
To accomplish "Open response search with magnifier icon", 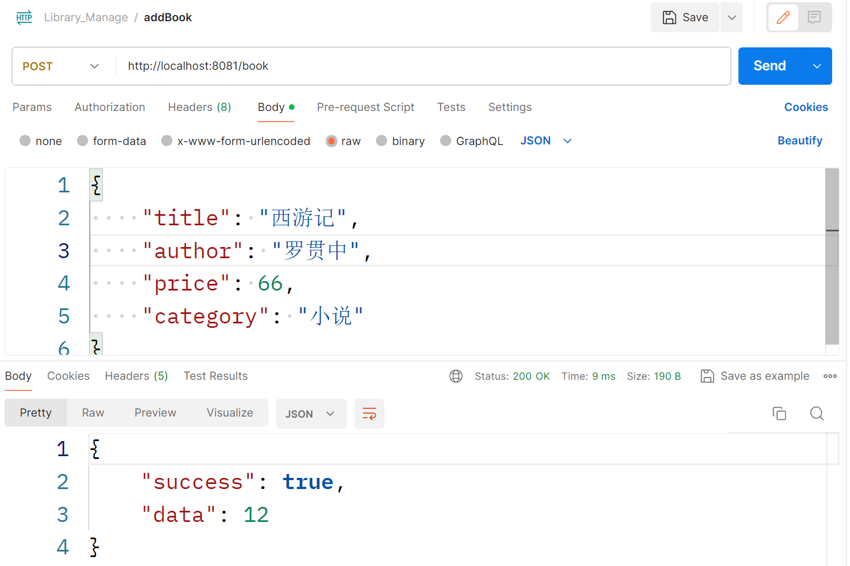I will [x=817, y=413].
